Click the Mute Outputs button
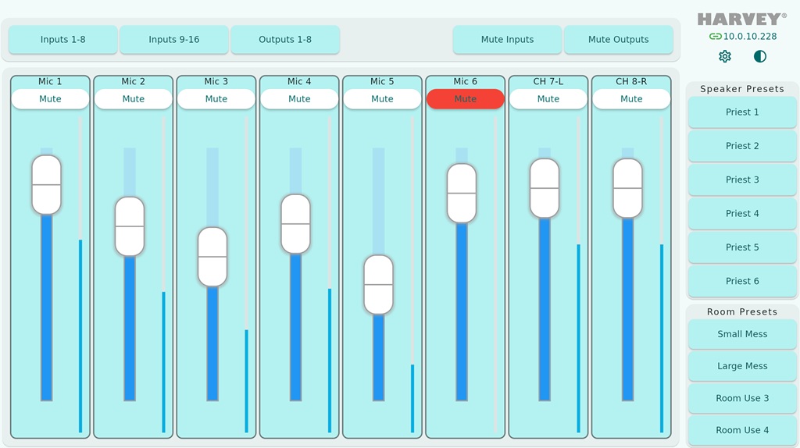The width and height of the screenshot is (800, 448). pos(619,39)
